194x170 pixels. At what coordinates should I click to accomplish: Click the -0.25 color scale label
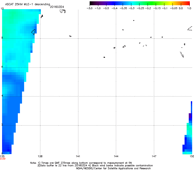click(x=140, y=8)
